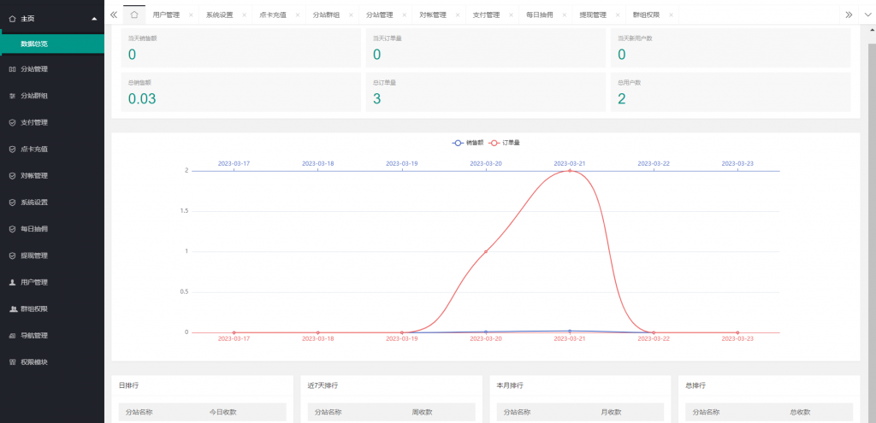The height and width of the screenshot is (423, 876).
Task: Click the shield icon beside sidebar 提现管理
Action: click(12, 256)
